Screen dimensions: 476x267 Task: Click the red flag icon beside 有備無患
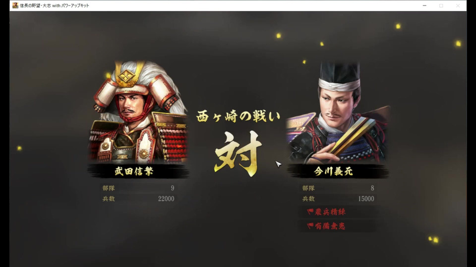(310, 226)
